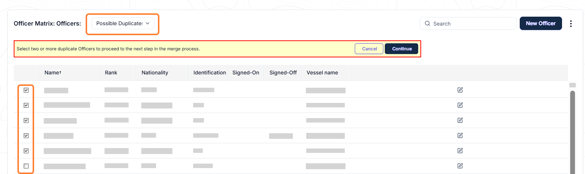Click the edit icon in the sixth row

(460, 166)
